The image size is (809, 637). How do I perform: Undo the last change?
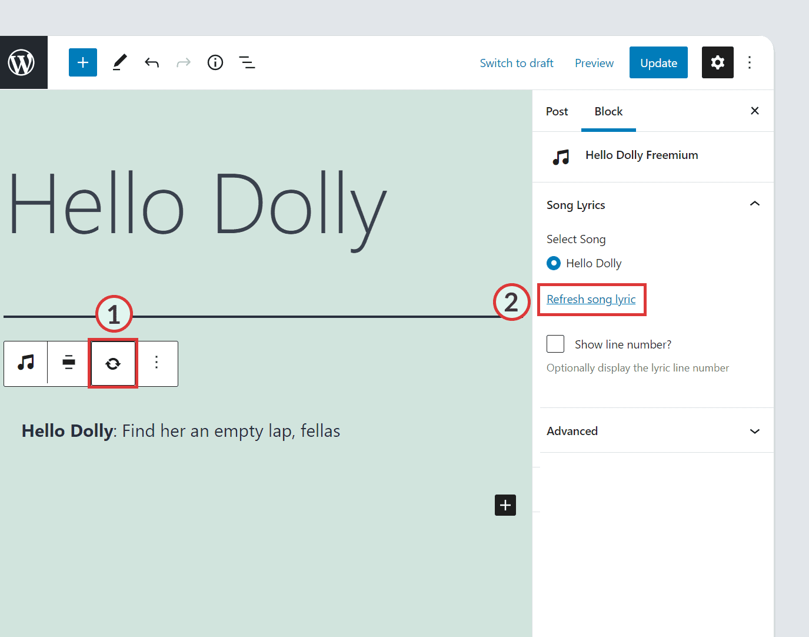tap(152, 62)
